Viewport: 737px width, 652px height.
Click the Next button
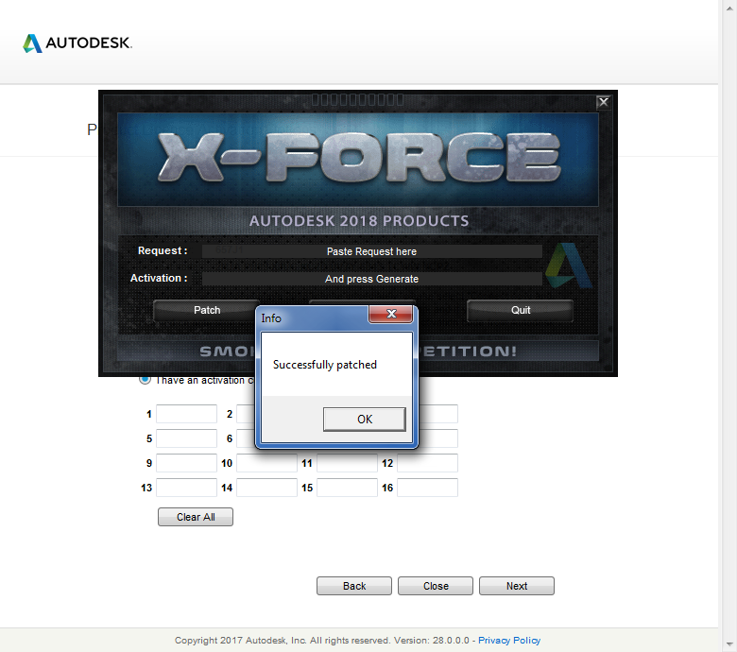click(x=517, y=586)
